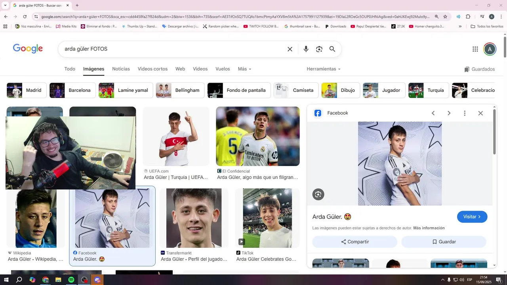This screenshot has height=285, width=507.
Task: Open the notification center icon
Action: point(499,280)
